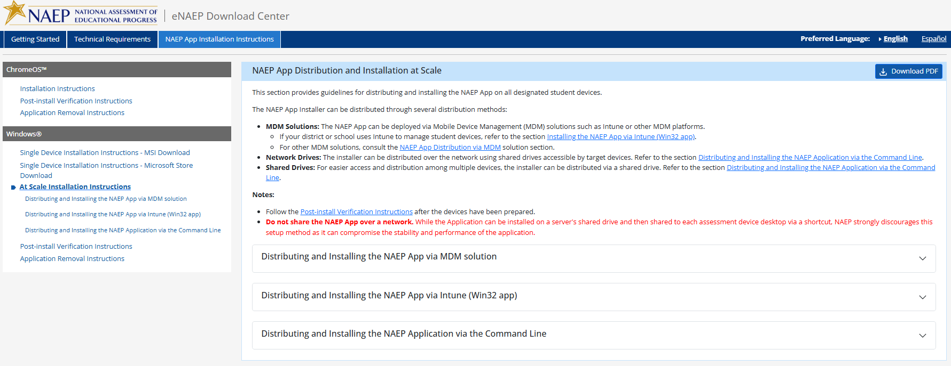Image resolution: width=951 pixels, height=366 pixels.
Task: Click the NAEP star logo
Action: point(15,12)
